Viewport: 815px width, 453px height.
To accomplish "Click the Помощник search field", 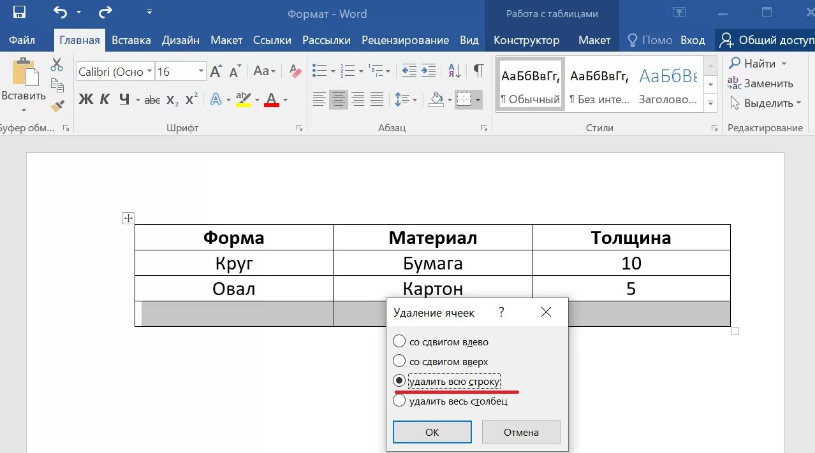I will click(x=650, y=40).
